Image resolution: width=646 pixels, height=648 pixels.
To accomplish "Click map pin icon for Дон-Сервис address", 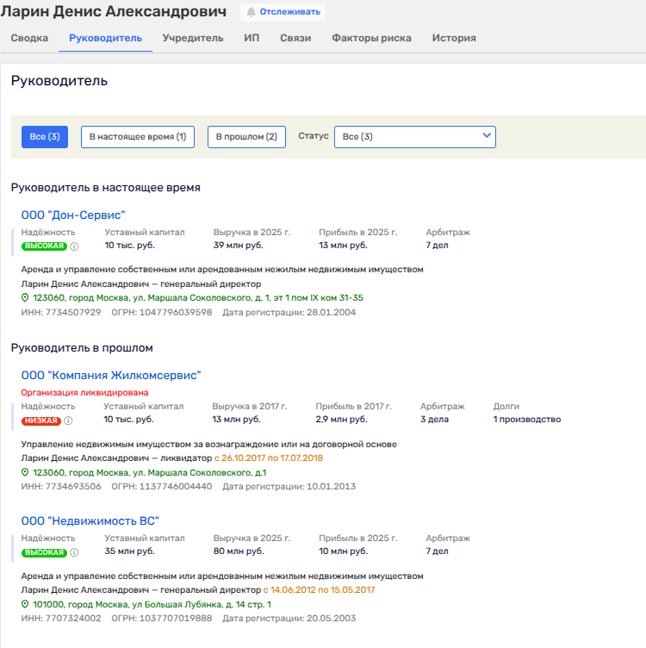I will point(25,298).
